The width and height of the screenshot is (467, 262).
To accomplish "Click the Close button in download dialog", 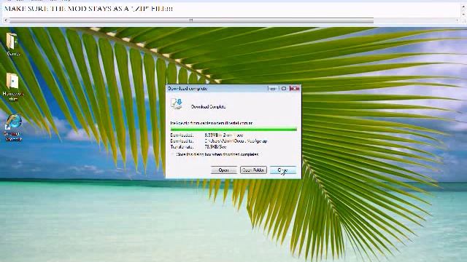I will (283, 170).
